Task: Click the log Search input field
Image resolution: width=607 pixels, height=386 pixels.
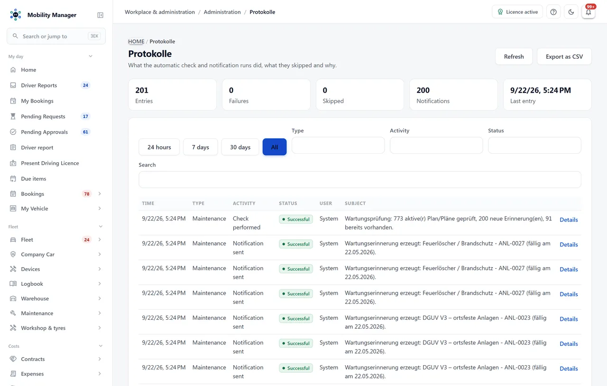Action: (360, 180)
